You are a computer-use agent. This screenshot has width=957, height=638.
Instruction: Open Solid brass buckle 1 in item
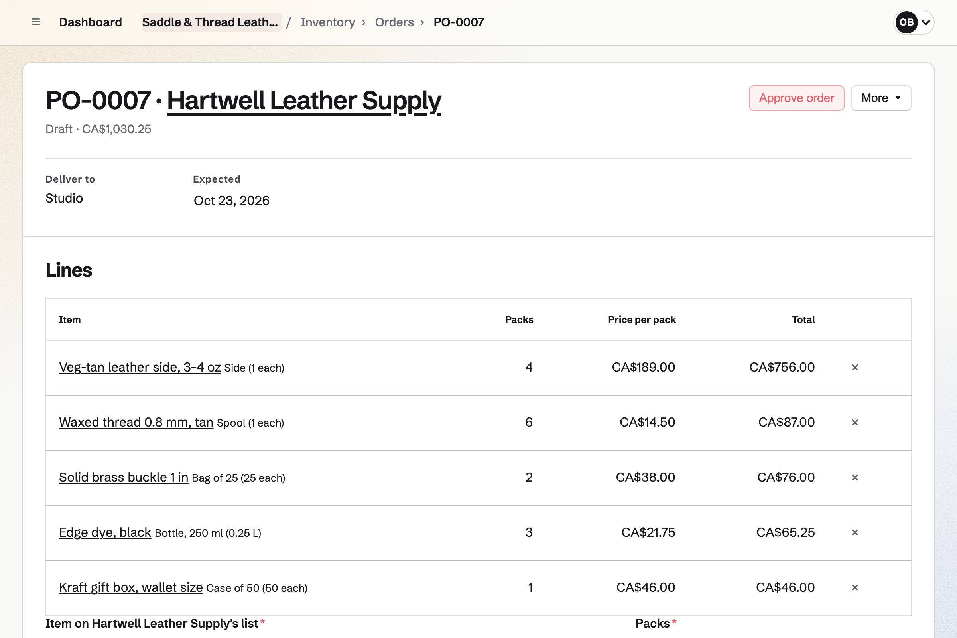[124, 477]
